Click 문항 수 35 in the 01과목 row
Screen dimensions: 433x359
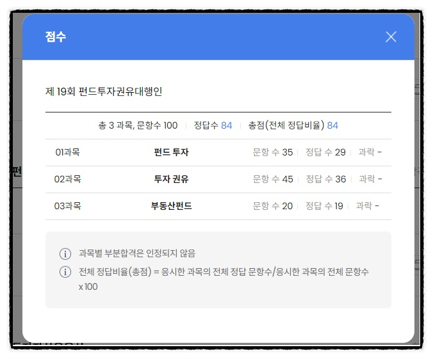coord(273,152)
